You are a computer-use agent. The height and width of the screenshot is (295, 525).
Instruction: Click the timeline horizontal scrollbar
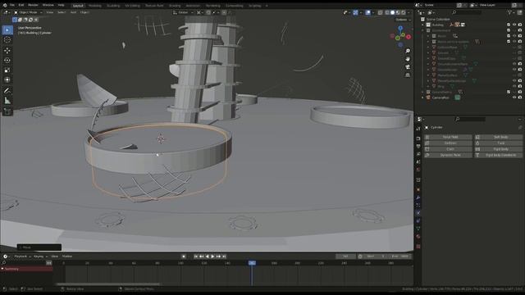(107, 284)
